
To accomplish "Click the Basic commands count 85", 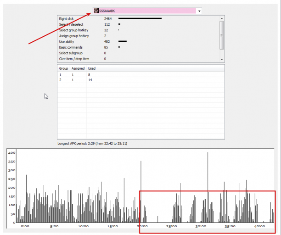I will coord(106,47).
